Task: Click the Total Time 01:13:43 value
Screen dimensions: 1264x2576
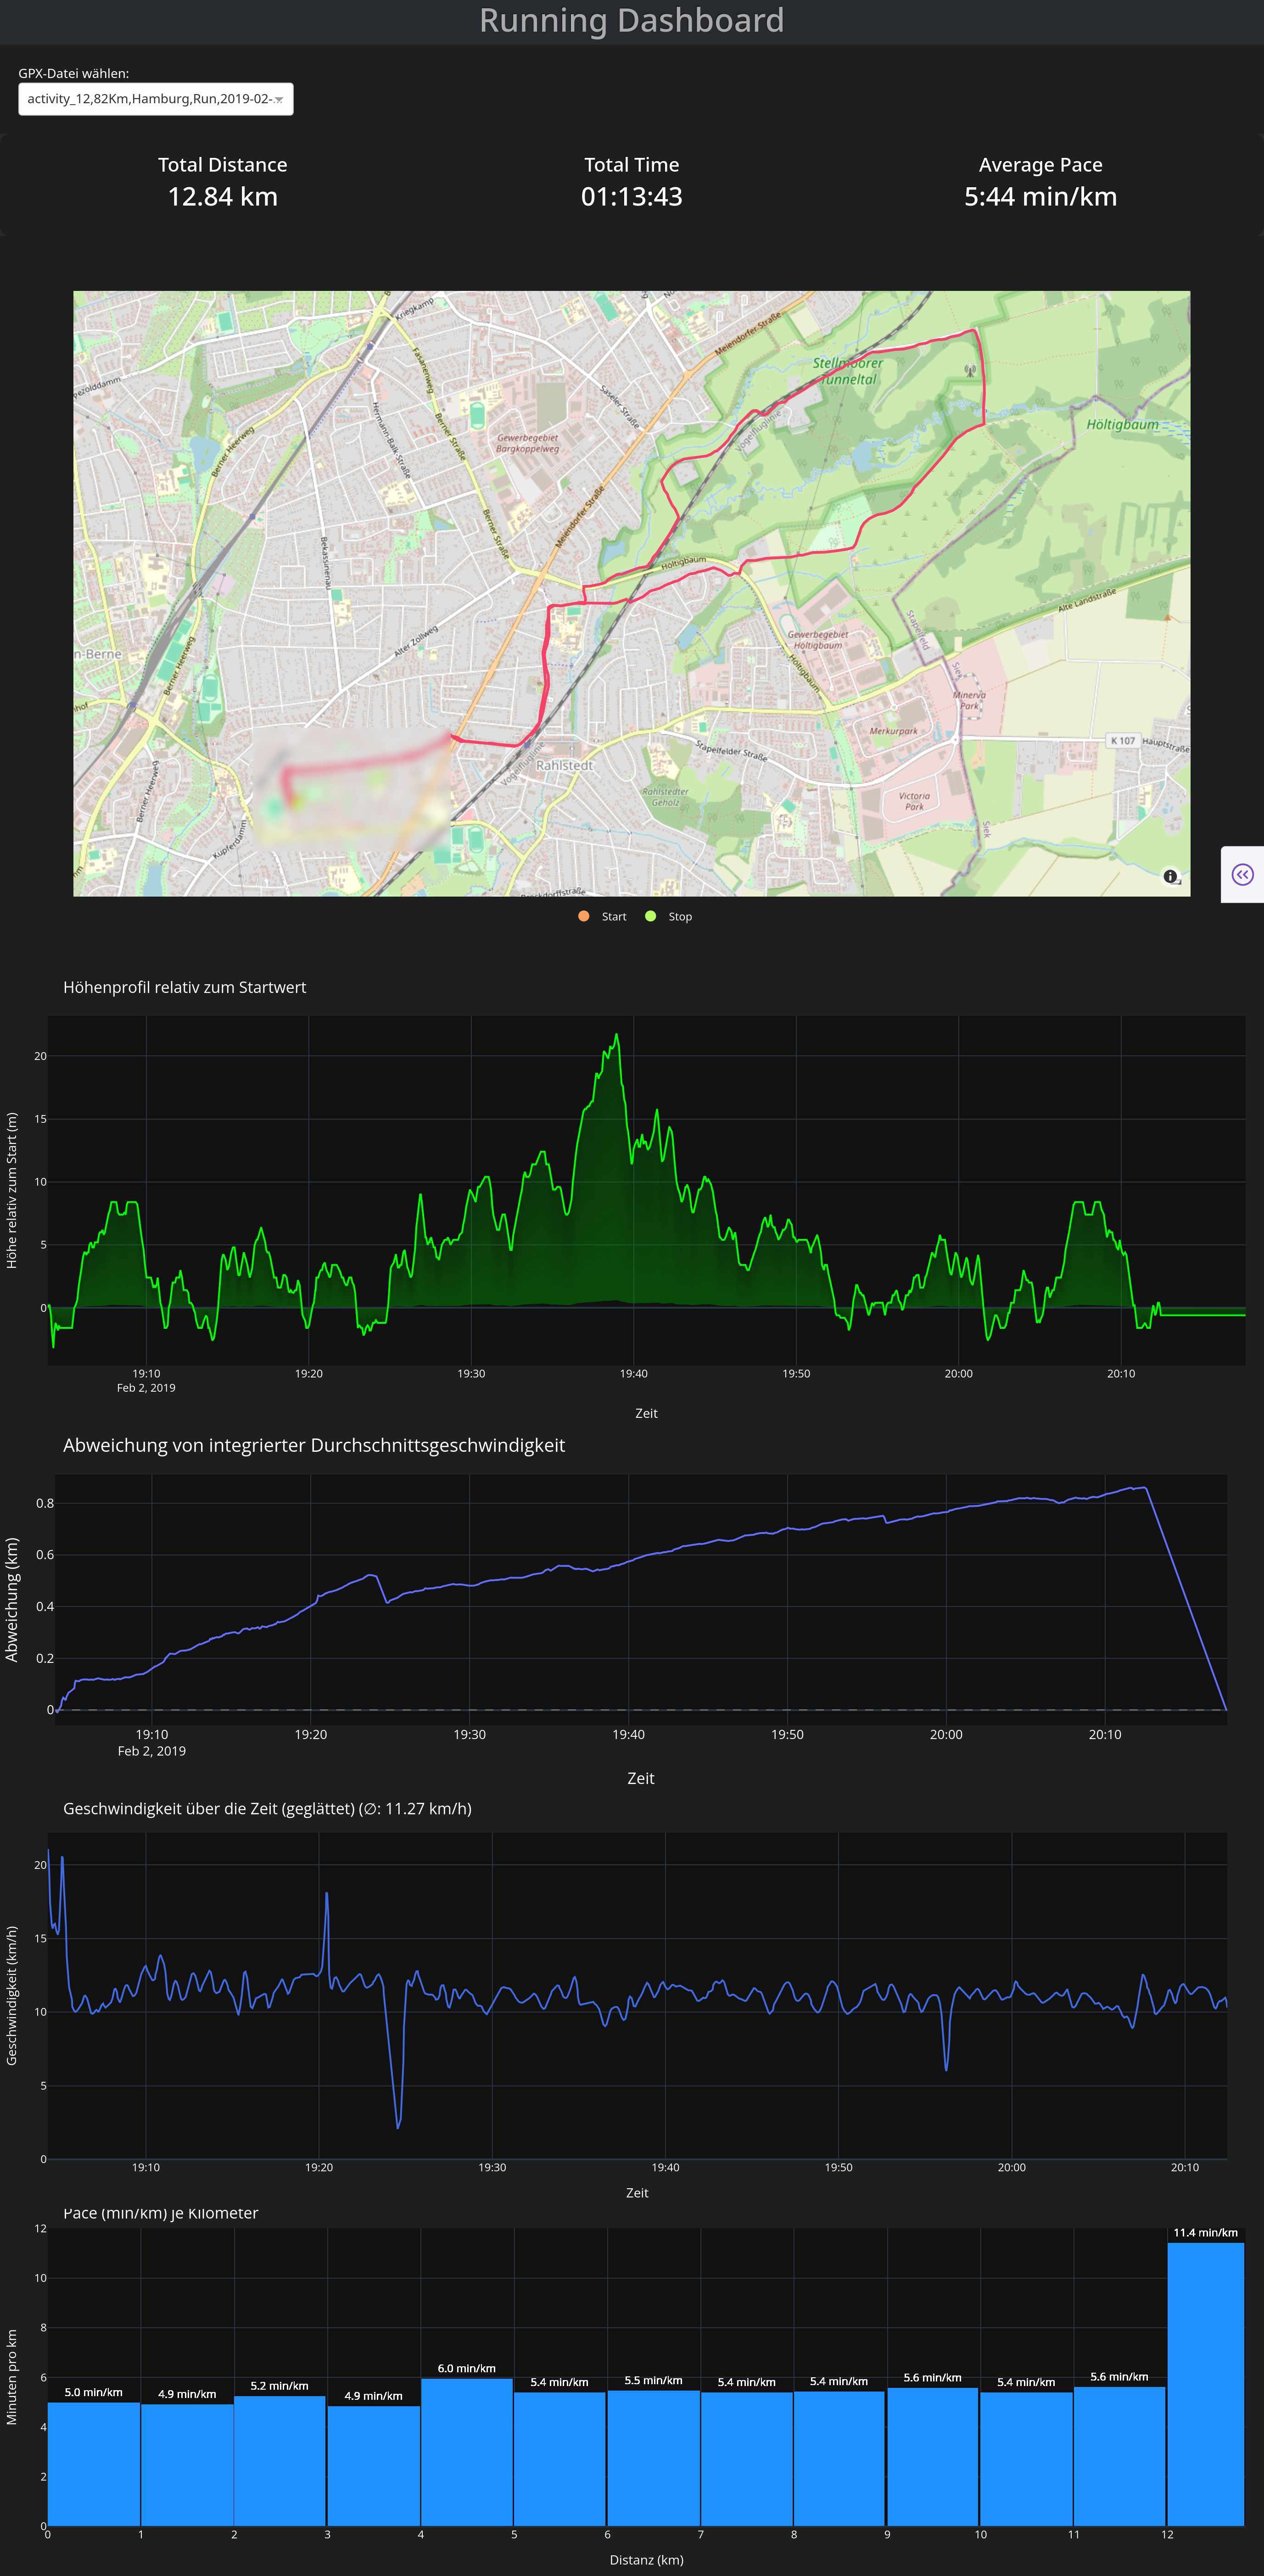Action: 631,197
